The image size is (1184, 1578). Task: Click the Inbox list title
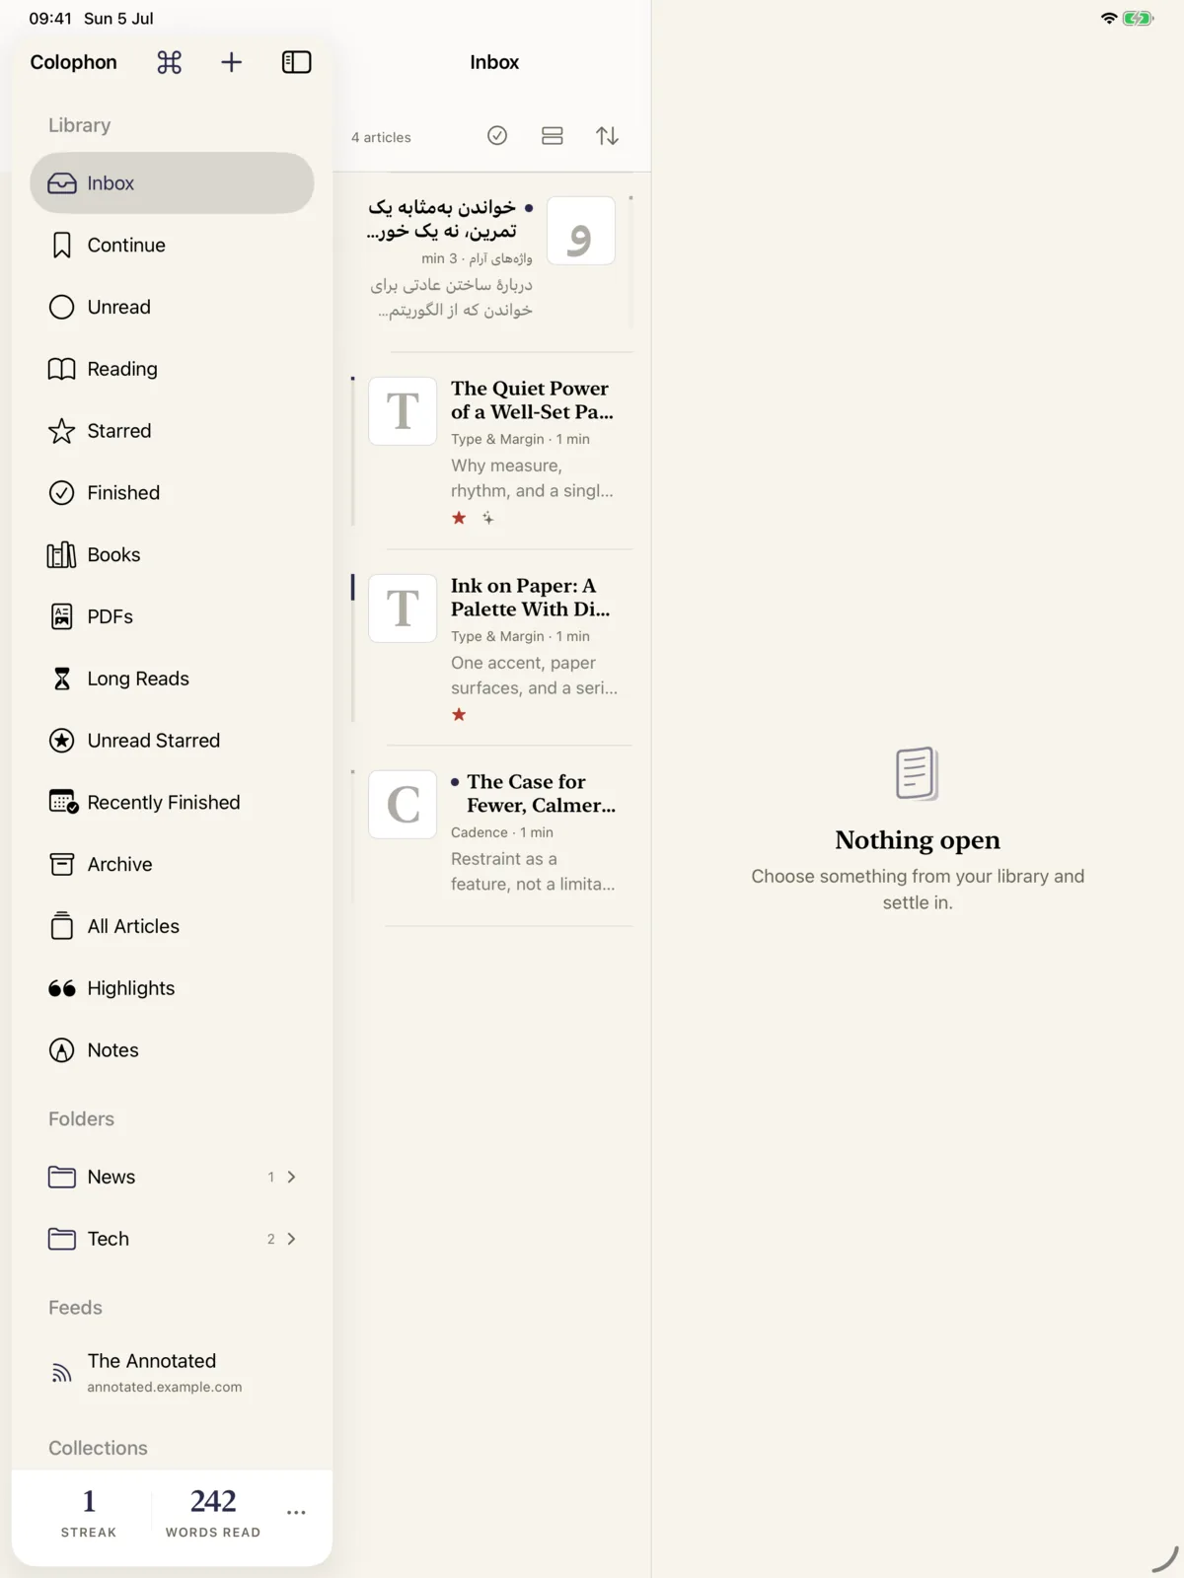[x=494, y=62]
